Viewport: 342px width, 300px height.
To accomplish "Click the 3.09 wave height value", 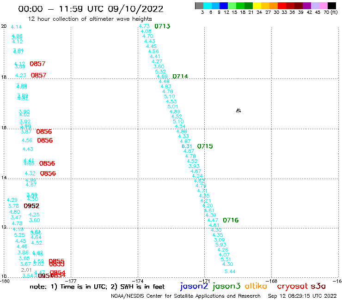I will [219, 240].
